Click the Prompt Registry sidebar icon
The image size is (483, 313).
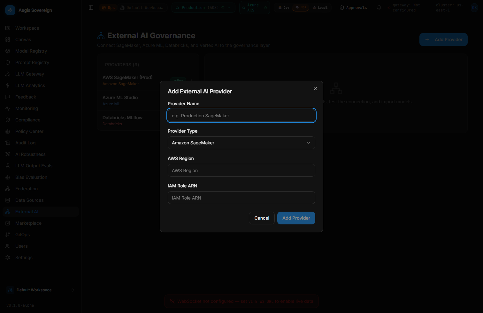point(8,62)
